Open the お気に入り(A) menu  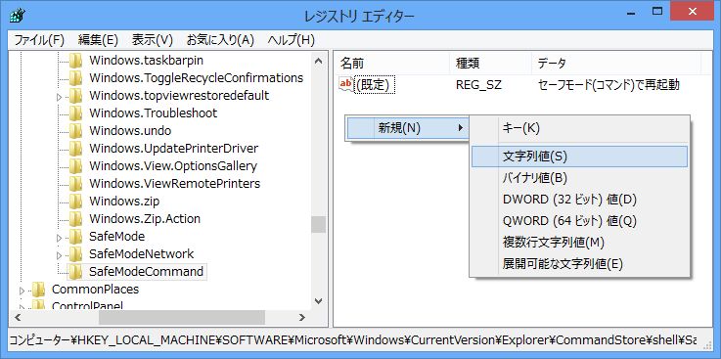point(220,40)
